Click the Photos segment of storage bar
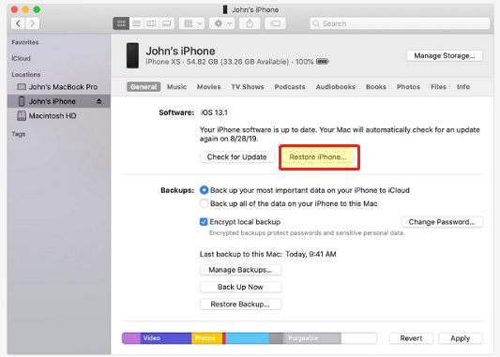 pyautogui.click(x=206, y=338)
